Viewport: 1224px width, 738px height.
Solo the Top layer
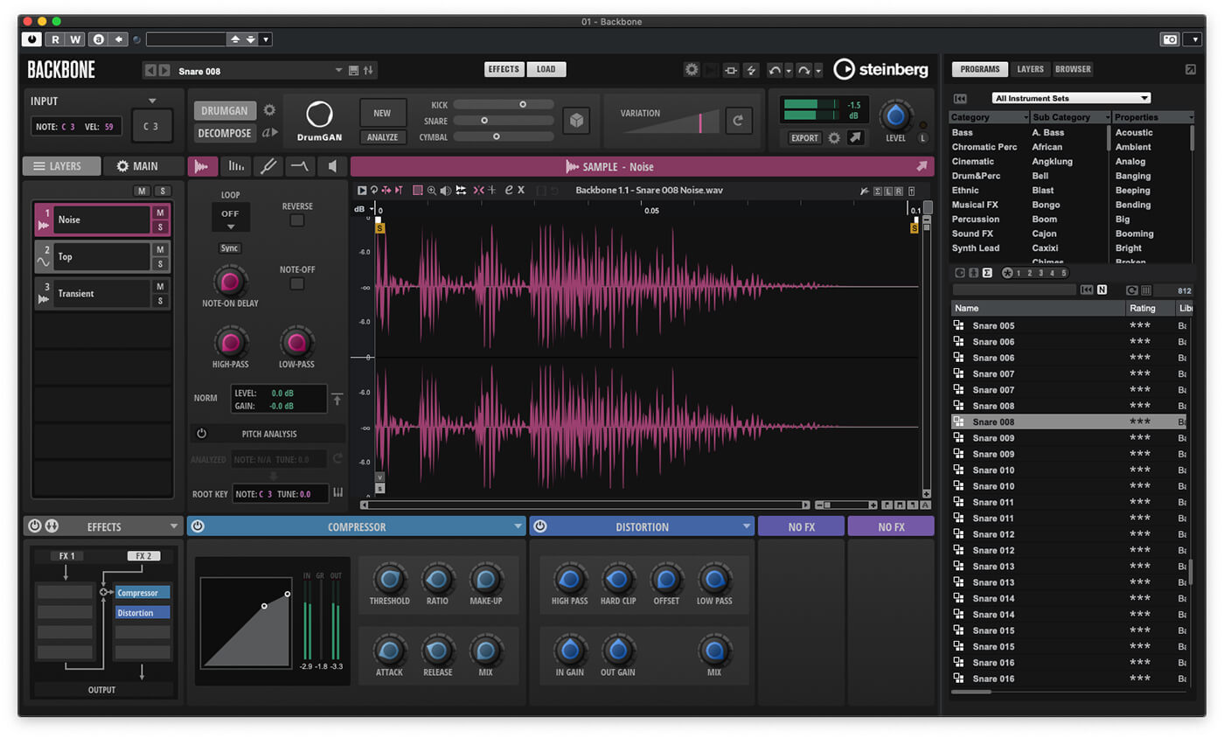pos(160,264)
